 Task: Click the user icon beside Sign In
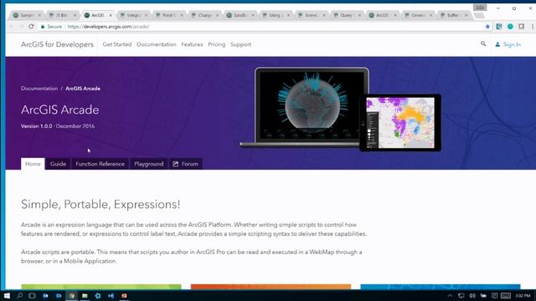[497, 44]
